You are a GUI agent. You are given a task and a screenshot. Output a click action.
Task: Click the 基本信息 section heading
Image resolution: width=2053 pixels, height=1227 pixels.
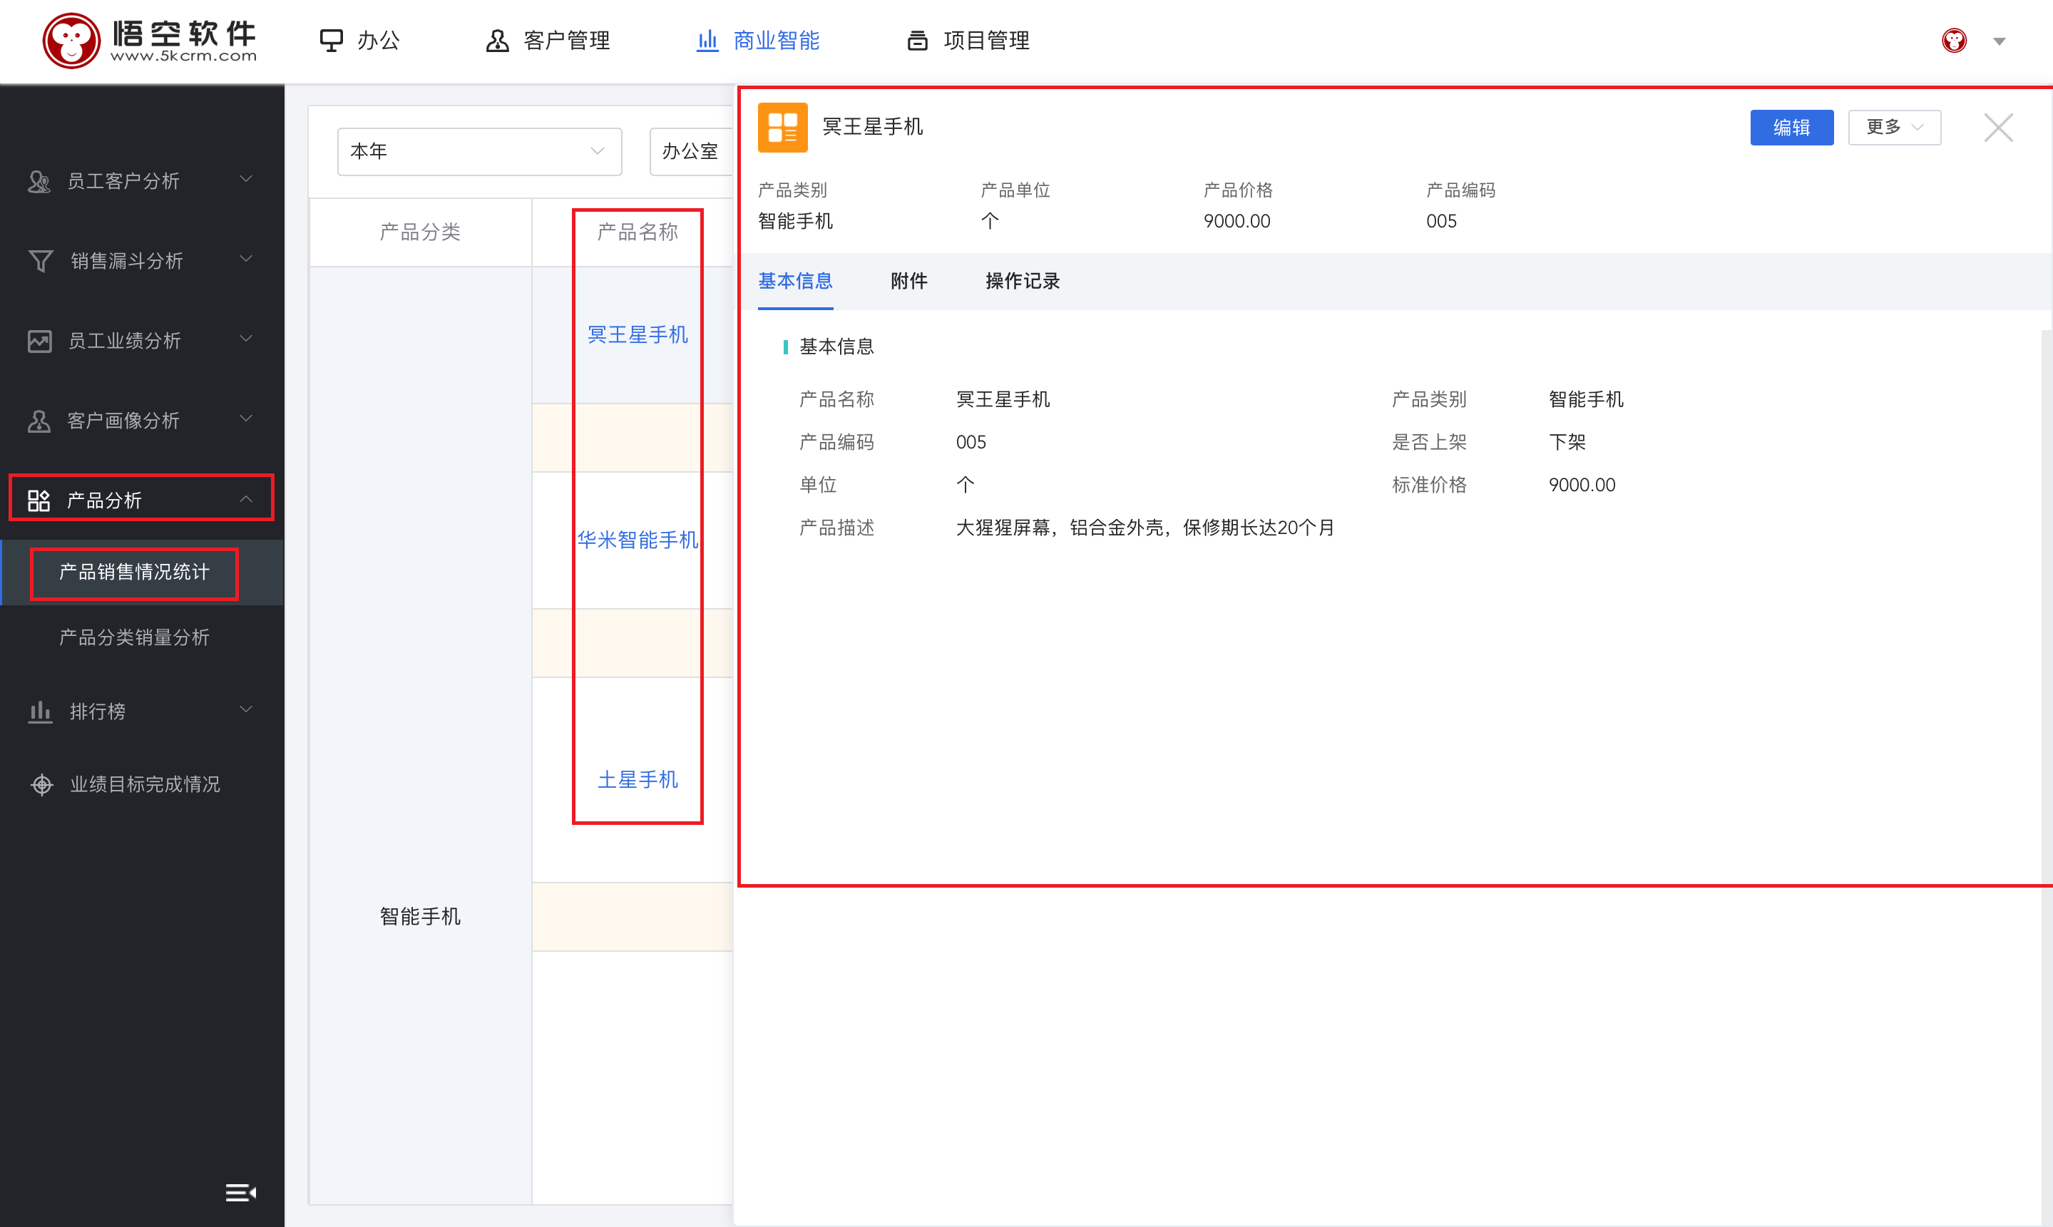click(x=836, y=346)
